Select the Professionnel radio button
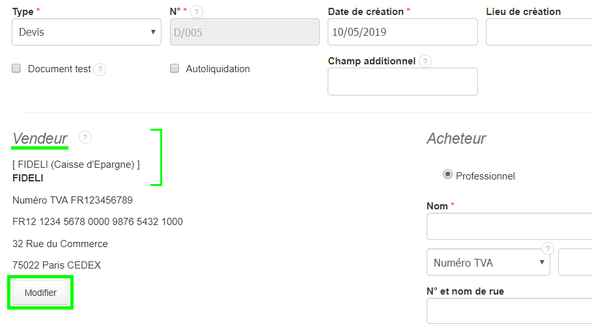Image resolution: width=592 pixels, height=331 pixels. pyautogui.click(x=447, y=175)
